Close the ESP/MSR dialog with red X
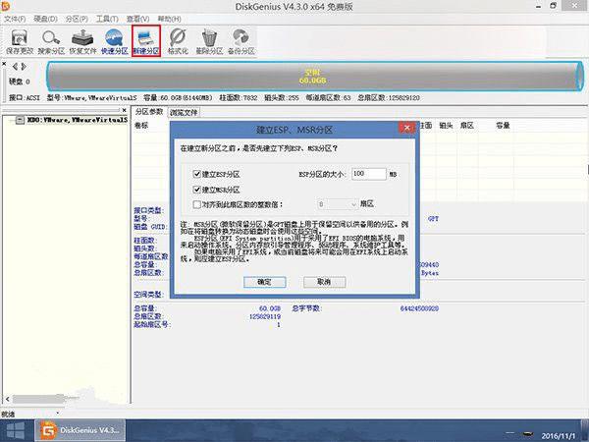Screen dimensions: 589x442 click(406, 128)
